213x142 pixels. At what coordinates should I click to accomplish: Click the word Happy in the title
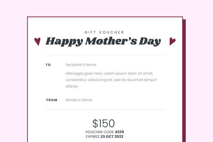(x=63, y=42)
